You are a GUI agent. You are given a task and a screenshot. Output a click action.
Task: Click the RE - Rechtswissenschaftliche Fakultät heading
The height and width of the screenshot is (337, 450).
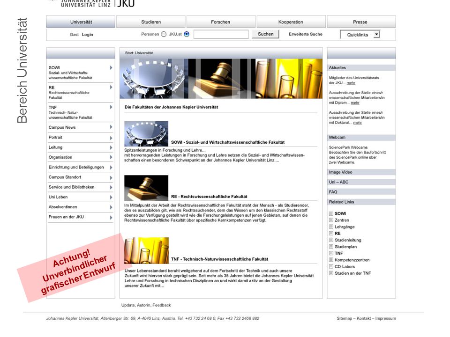tap(209, 197)
